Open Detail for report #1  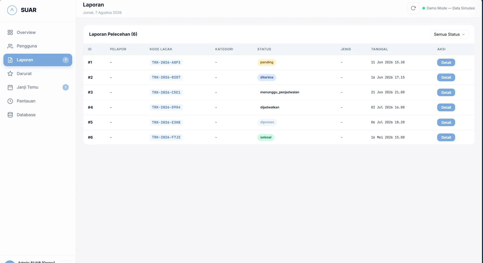446,63
